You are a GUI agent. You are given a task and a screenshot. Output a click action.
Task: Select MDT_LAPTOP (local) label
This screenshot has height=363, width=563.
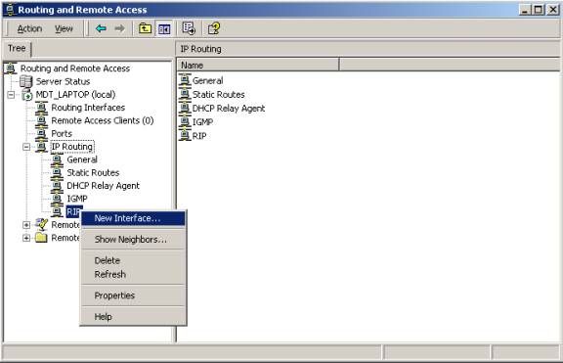[75, 95]
